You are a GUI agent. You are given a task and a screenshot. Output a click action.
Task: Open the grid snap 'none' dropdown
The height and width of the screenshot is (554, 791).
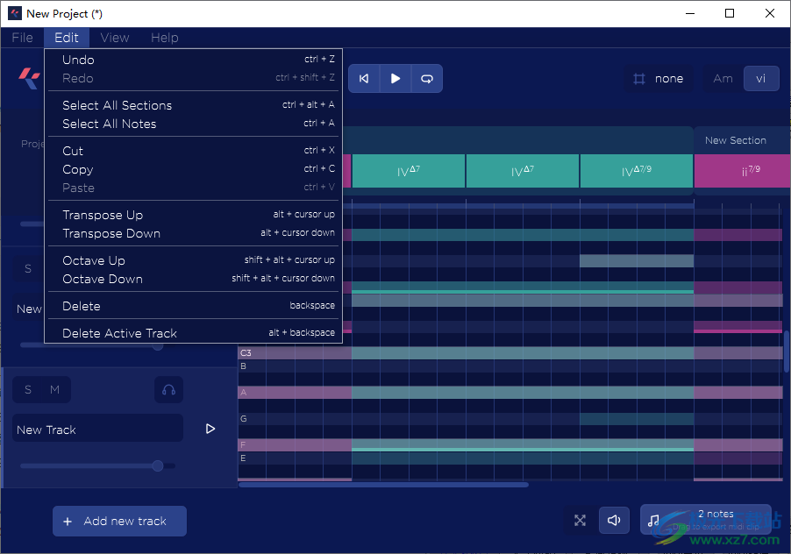click(659, 79)
